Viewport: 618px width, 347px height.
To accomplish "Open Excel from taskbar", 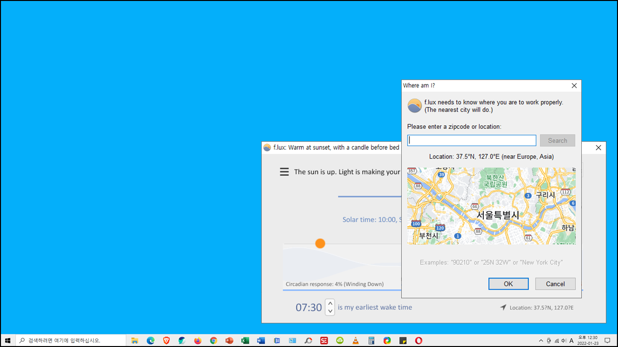I will point(245,340).
